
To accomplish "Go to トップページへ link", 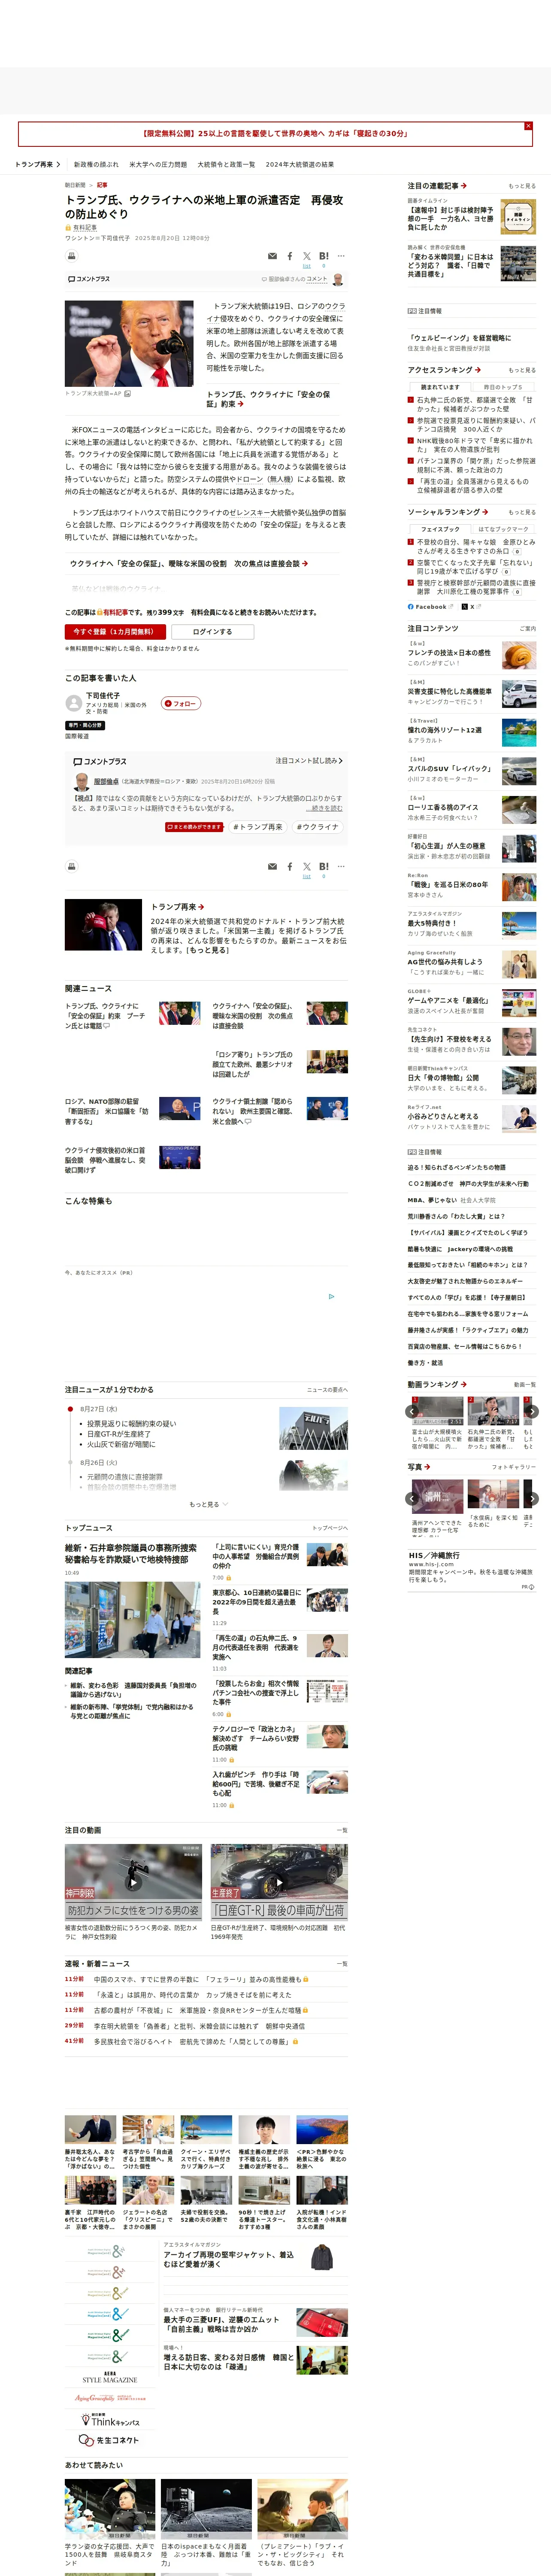I will click(330, 1528).
